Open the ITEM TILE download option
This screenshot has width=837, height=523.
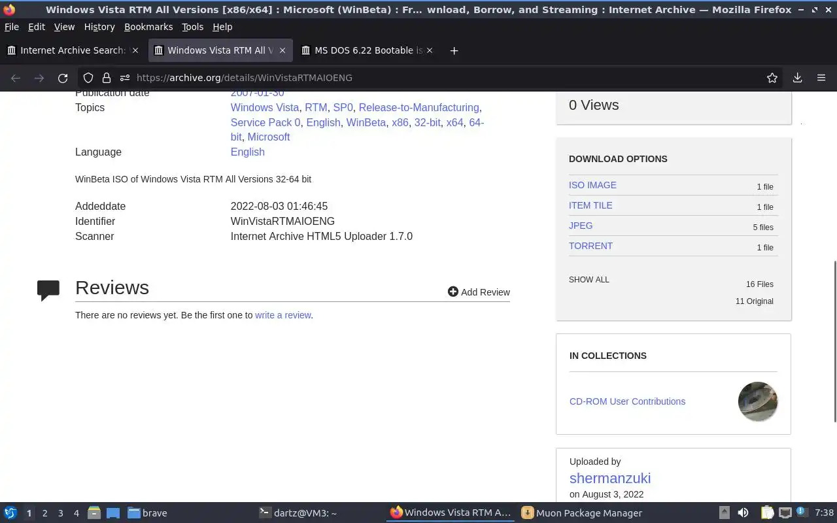click(590, 205)
